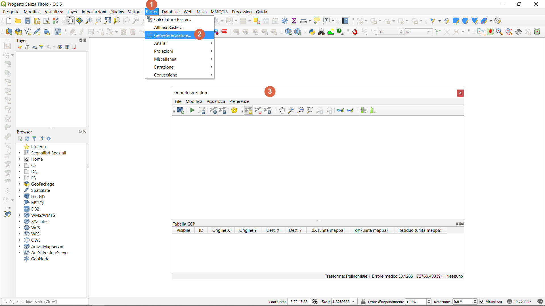Save the project with floppy icon
This screenshot has width=545, height=306.
28,21
